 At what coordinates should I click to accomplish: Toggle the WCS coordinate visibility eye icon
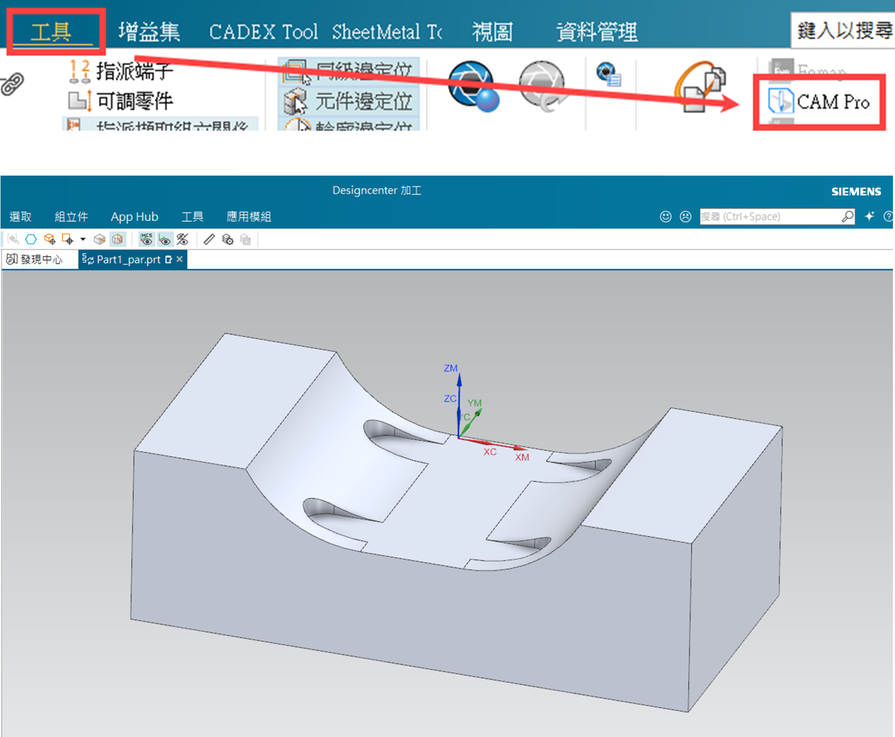click(165, 239)
